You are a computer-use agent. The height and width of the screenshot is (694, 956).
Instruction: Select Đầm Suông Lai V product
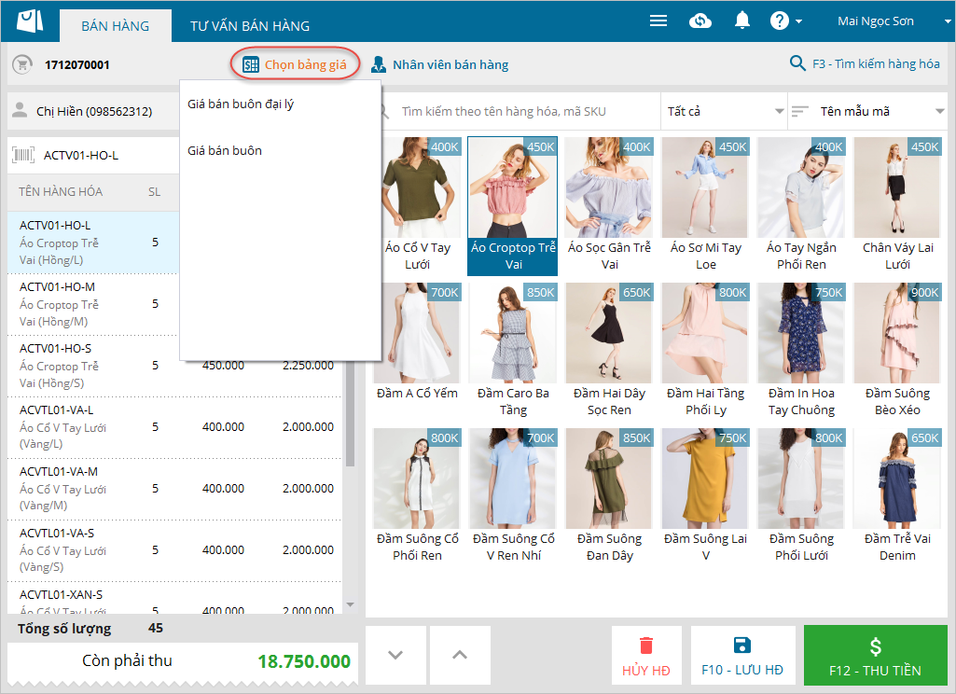coord(705,496)
